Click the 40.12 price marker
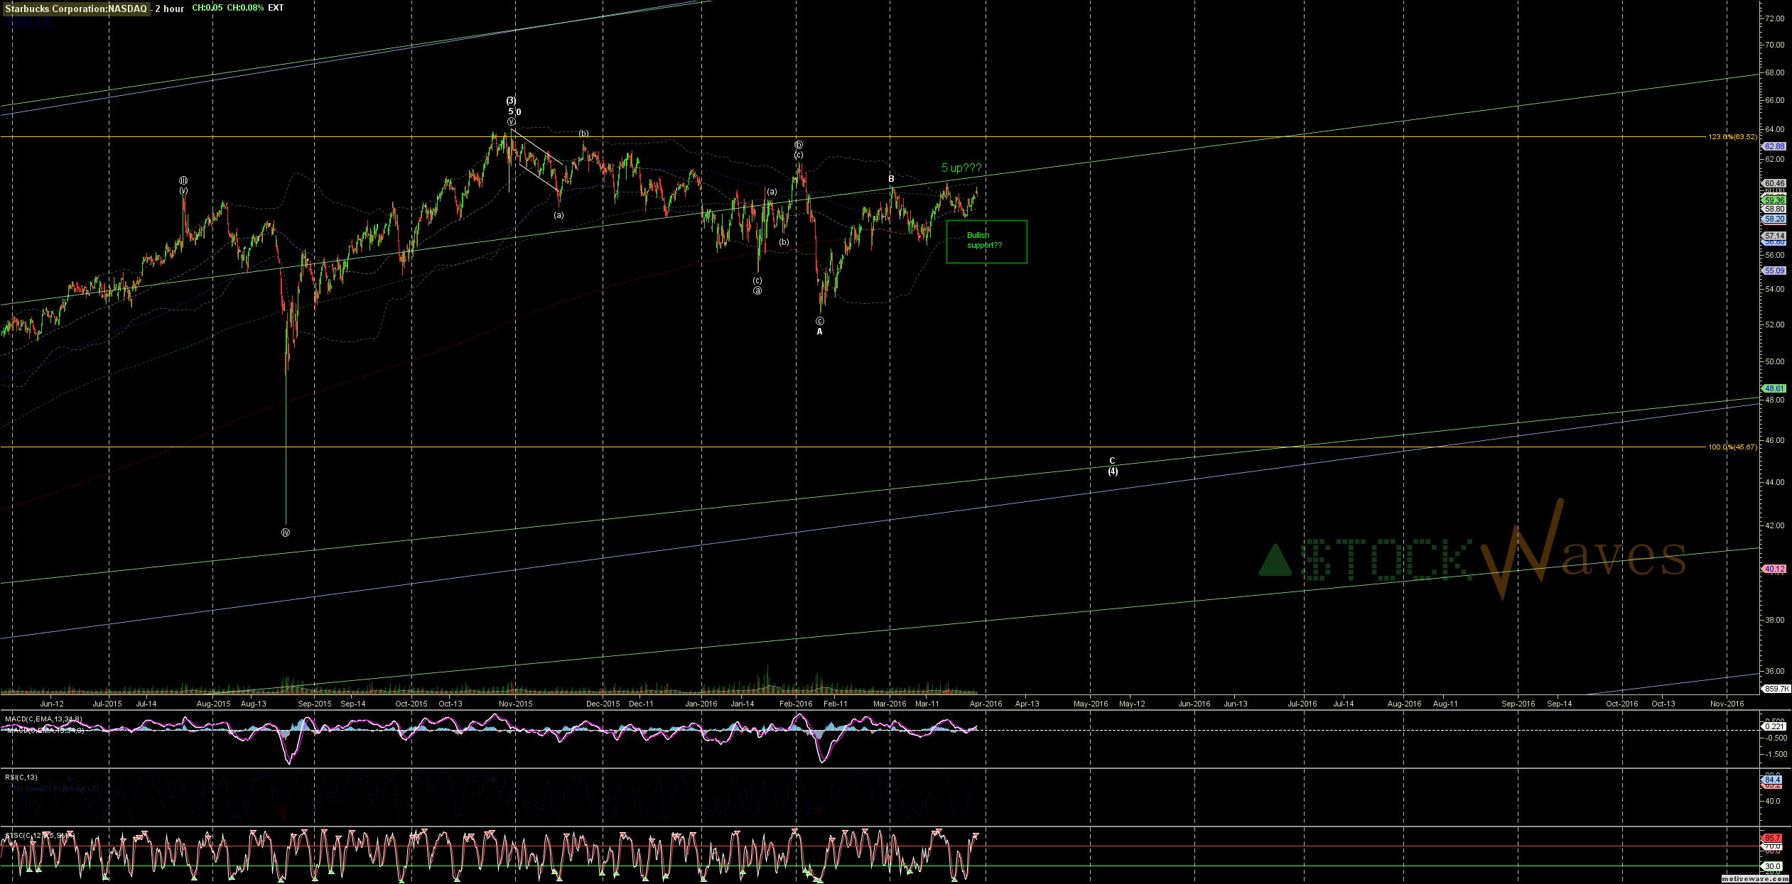Viewport: 1792px width, 884px height. coord(1774,569)
